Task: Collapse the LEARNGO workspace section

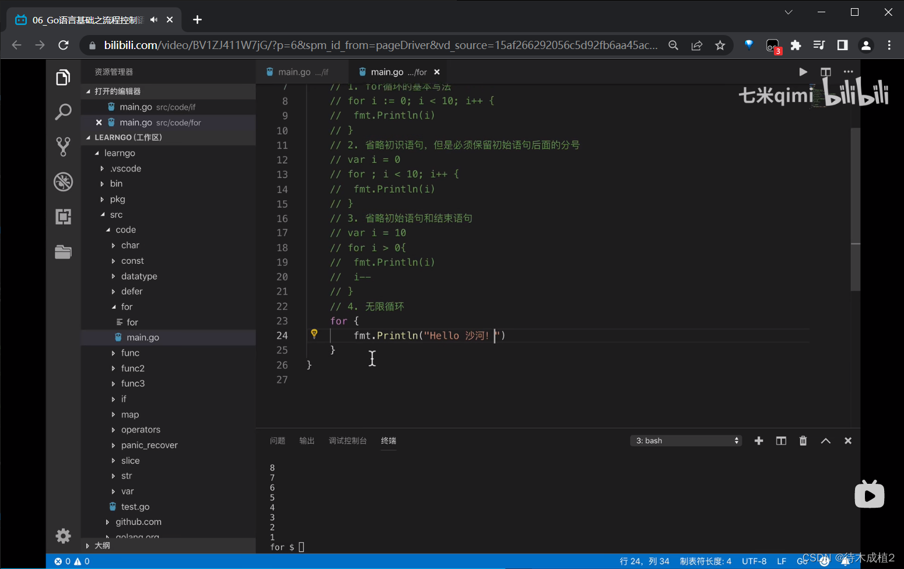Action: tap(89, 137)
